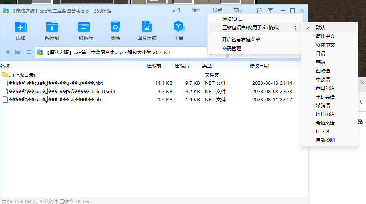The height and width of the screenshot is (204, 366).
Task: Choose 简体中文 archive encoding
Action: [x=325, y=36]
